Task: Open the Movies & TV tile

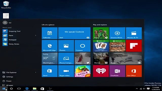Action: (134, 33)
